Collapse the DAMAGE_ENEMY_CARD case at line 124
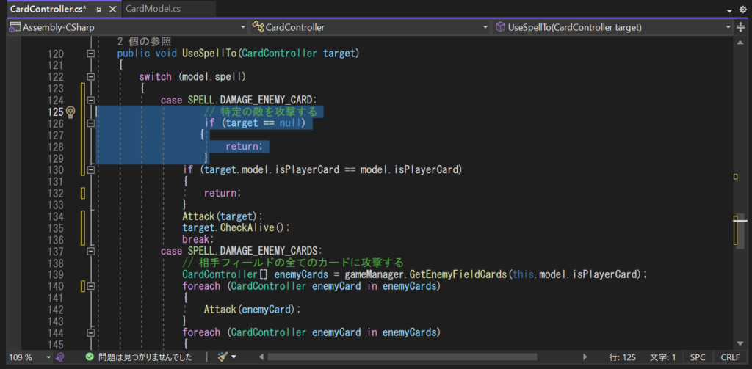 pyautogui.click(x=90, y=101)
